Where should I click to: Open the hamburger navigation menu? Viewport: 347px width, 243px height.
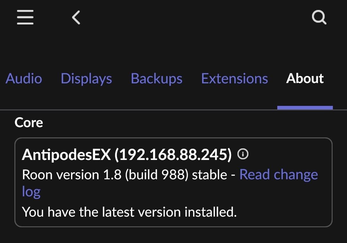point(25,17)
